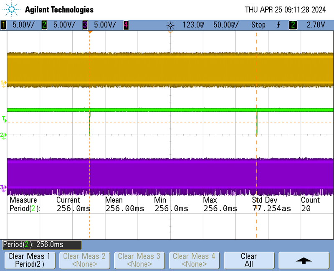334x271 pixels.
Task: Open the 50.00ms/ timebase setting
Action: point(226,25)
